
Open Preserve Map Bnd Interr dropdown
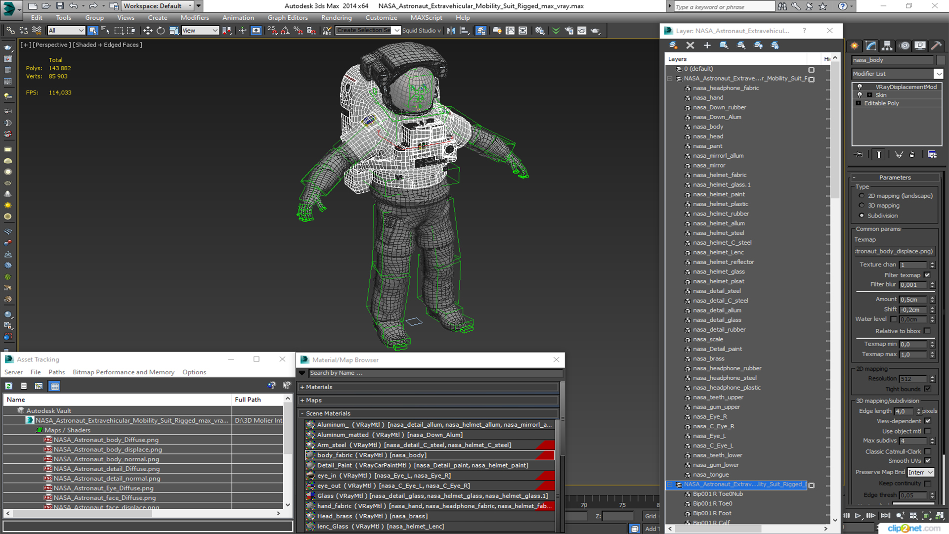(920, 473)
